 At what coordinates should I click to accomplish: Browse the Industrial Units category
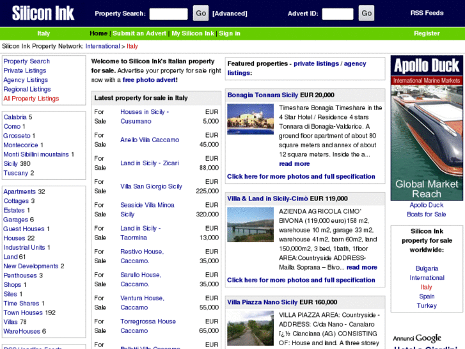pyautogui.click(x=24, y=247)
